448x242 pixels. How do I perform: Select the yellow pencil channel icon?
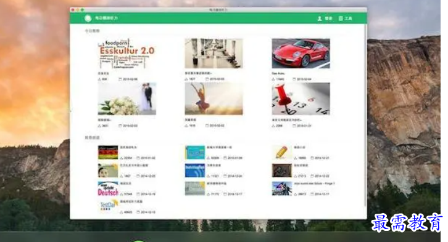[282, 153]
